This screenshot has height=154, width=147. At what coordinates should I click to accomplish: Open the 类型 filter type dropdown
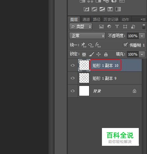point(81,26)
